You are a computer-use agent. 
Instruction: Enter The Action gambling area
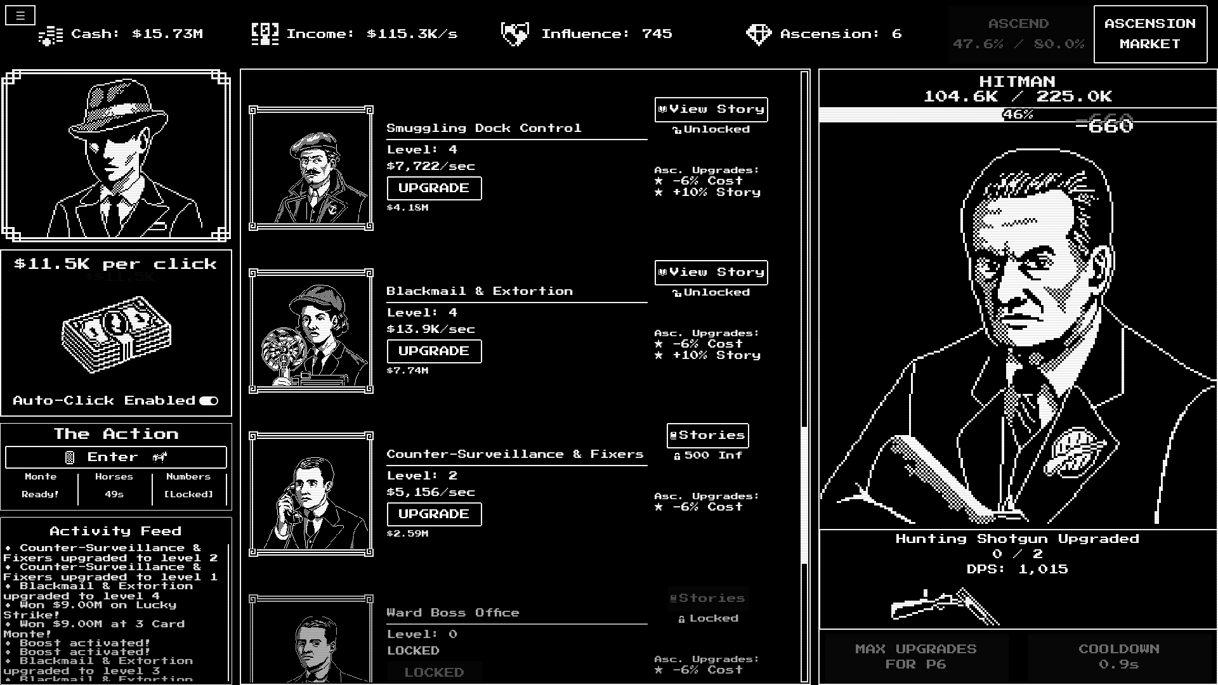(116, 457)
